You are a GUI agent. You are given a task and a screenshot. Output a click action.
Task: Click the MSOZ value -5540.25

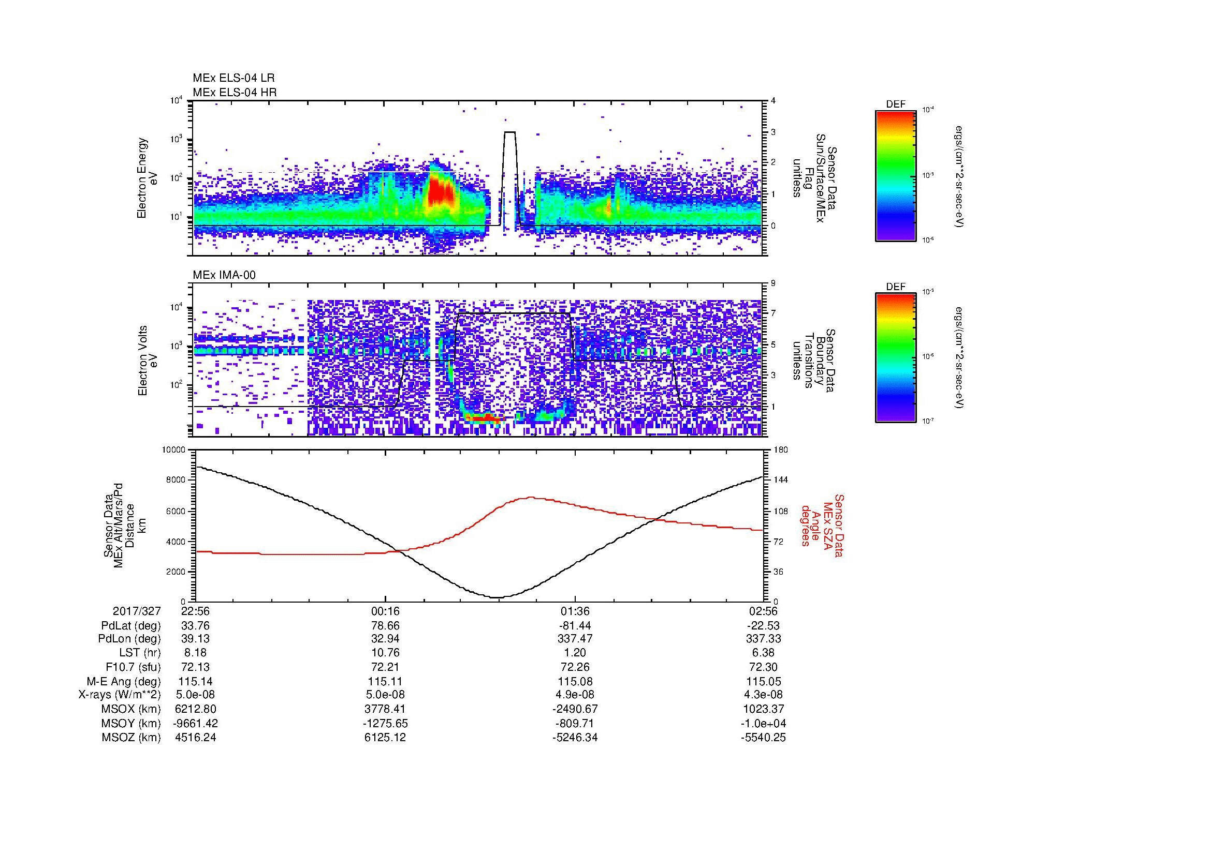(763, 738)
